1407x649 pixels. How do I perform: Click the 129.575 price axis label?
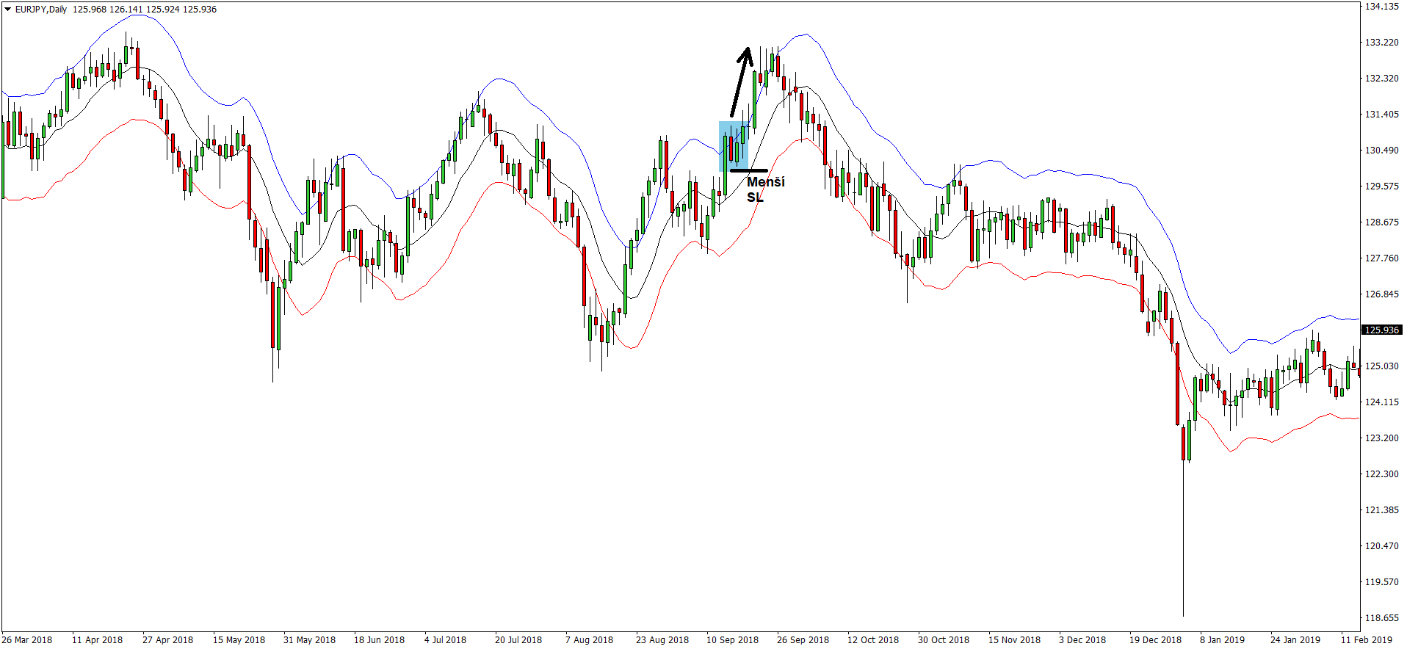(x=1381, y=186)
